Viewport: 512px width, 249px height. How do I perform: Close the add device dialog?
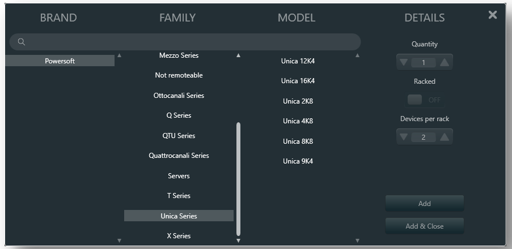click(492, 15)
